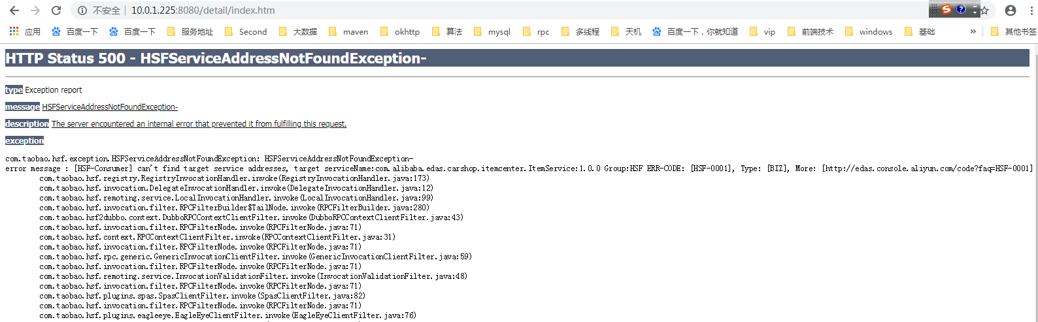Click the RegistryInvocationHandler.java:173 stack line
The image size is (1038, 322).
point(234,178)
